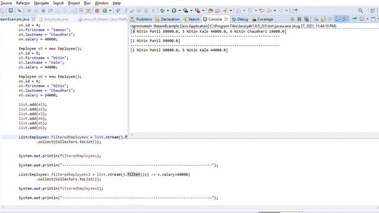Click Console horizontal scrollbar left arrow

click(x=132, y=134)
